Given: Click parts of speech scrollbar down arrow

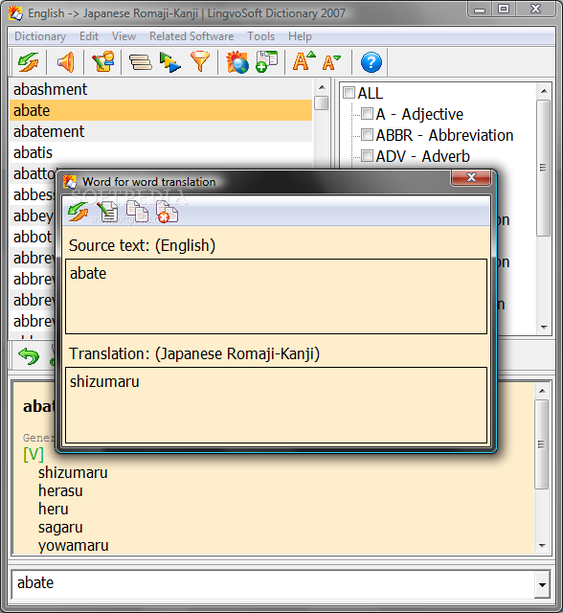Looking at the screenshot, I should pyautogui.click(x=544, y=328).
